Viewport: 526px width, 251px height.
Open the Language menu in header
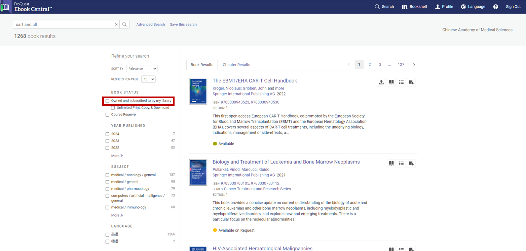(x=473, y=7)
